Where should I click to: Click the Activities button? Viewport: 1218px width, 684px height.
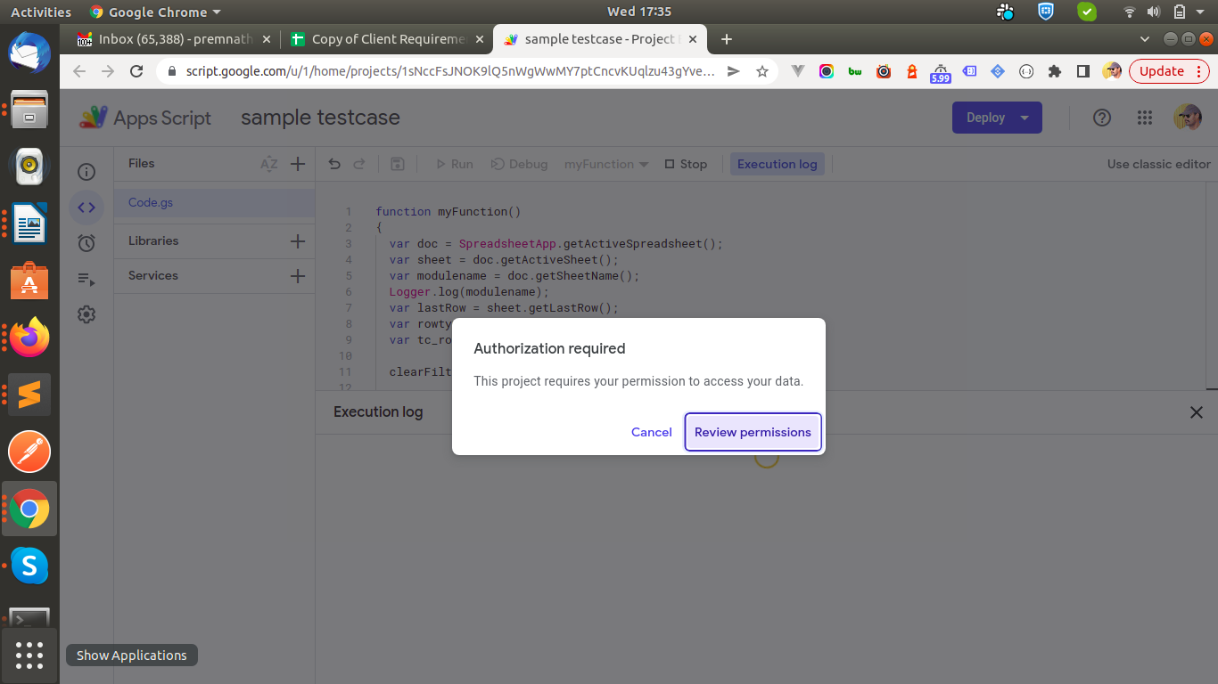tap(41, 12)
